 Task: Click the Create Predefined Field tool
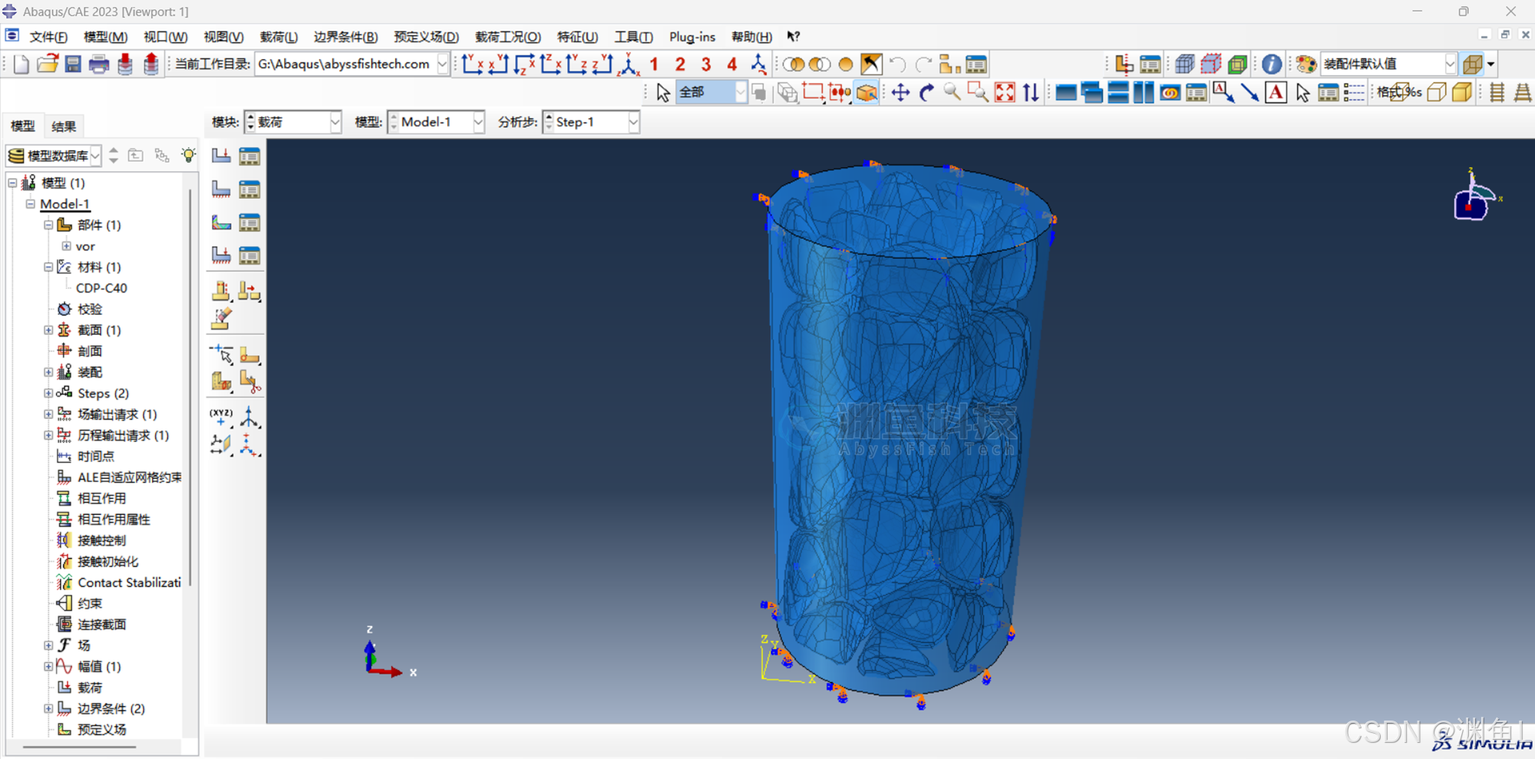point(221,223)
